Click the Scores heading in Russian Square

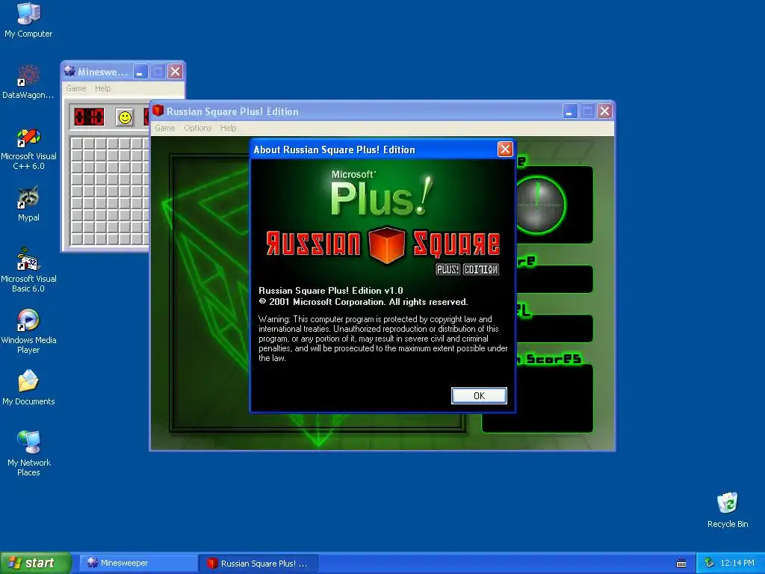[554, 359]
